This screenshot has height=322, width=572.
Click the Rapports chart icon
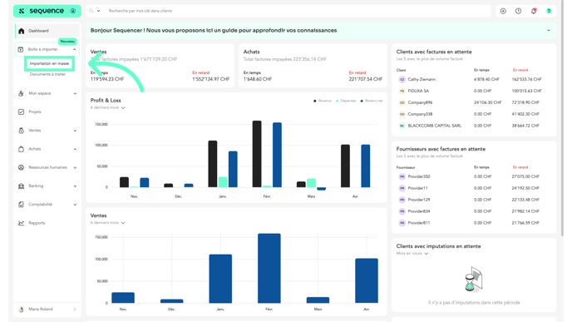pyautogui.click(x=21, y=223)
